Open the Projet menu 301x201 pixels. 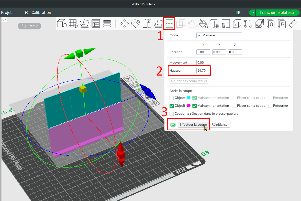coord(6,13)
